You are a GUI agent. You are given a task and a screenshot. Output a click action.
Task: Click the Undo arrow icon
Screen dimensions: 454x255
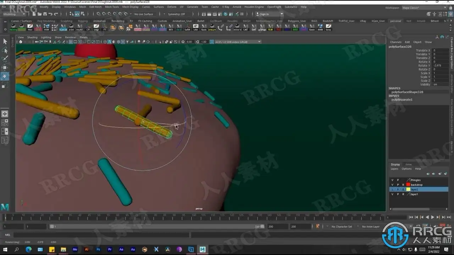[50, 14]
